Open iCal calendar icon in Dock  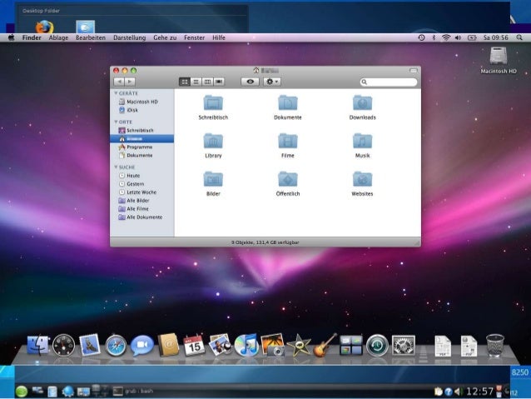194,345
